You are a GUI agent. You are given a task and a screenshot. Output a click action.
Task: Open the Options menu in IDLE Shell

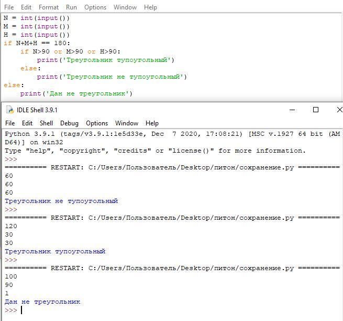97,123
